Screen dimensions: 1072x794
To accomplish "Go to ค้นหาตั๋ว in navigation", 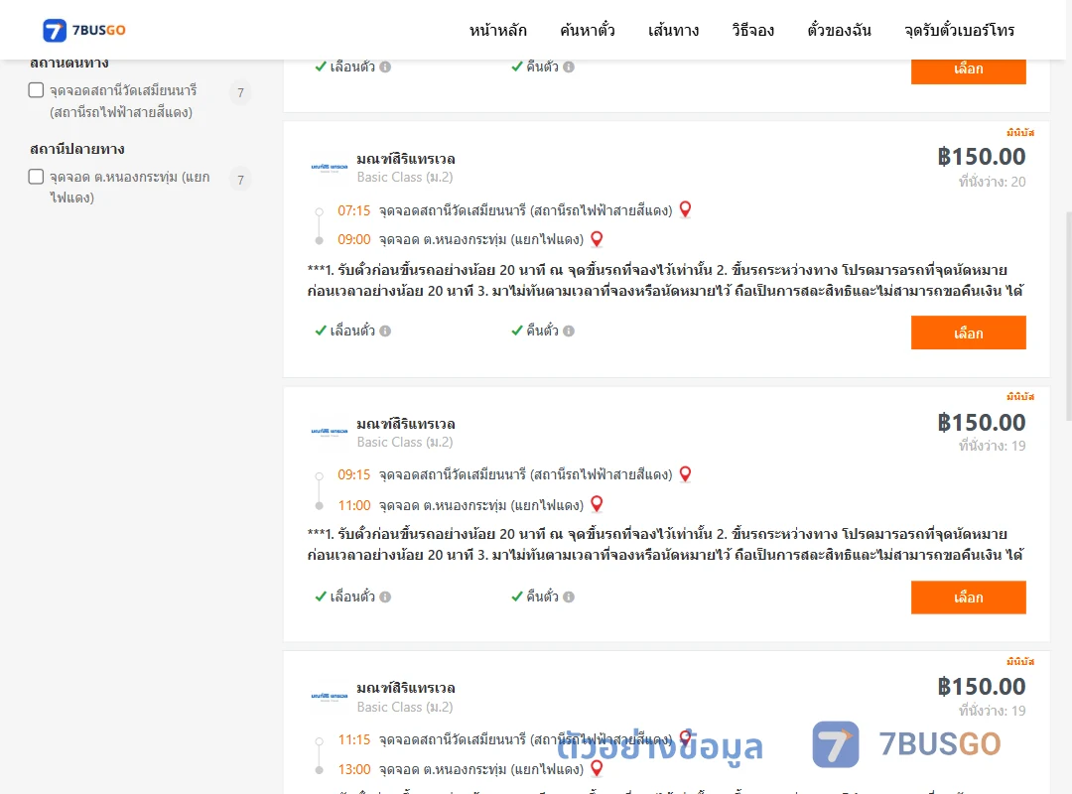I will [x=588, y=31].
